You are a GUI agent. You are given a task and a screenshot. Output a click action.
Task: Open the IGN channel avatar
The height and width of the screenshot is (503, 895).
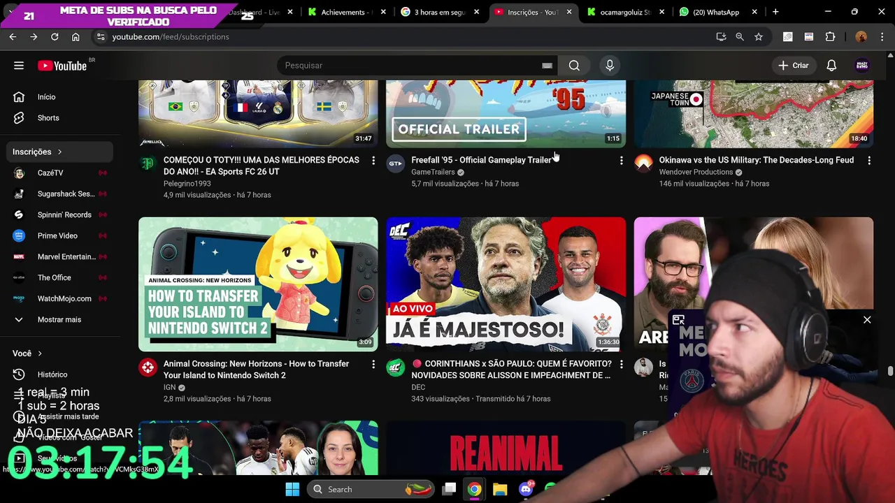click(x=148, y=367)
